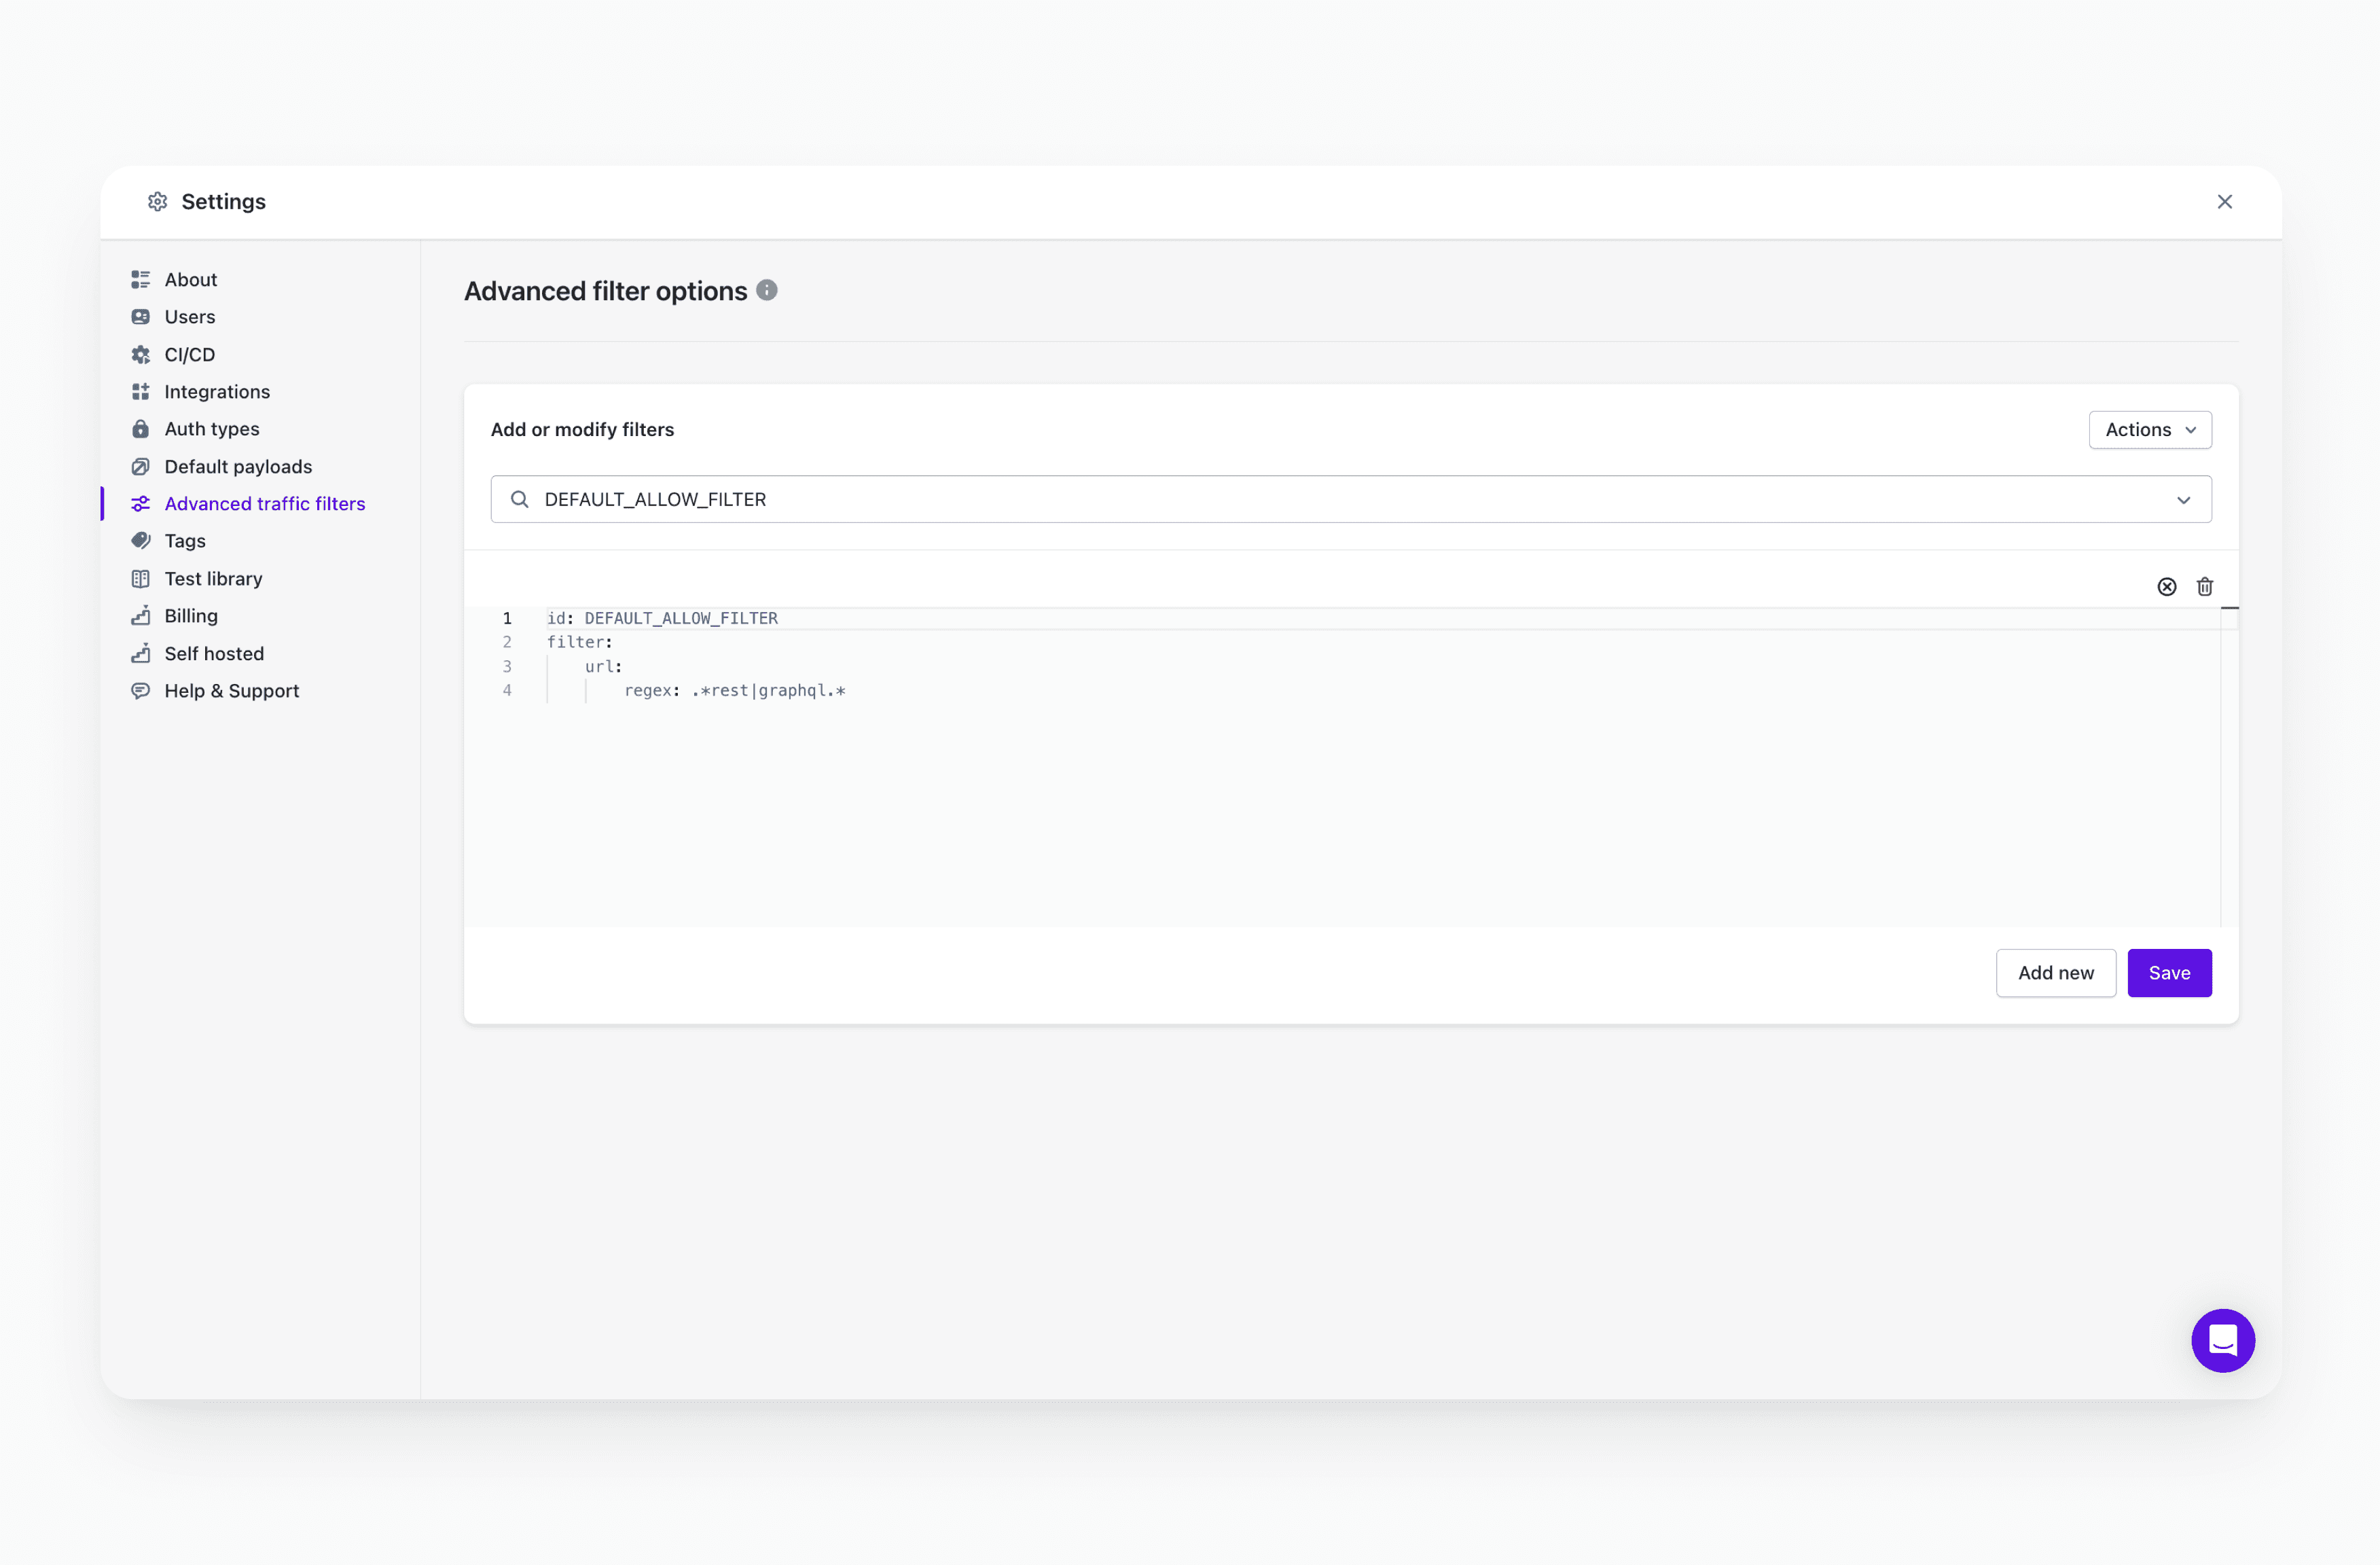2380x1565 pixels.
Task: Click the Default payloads icon
Action: point(141,466)
